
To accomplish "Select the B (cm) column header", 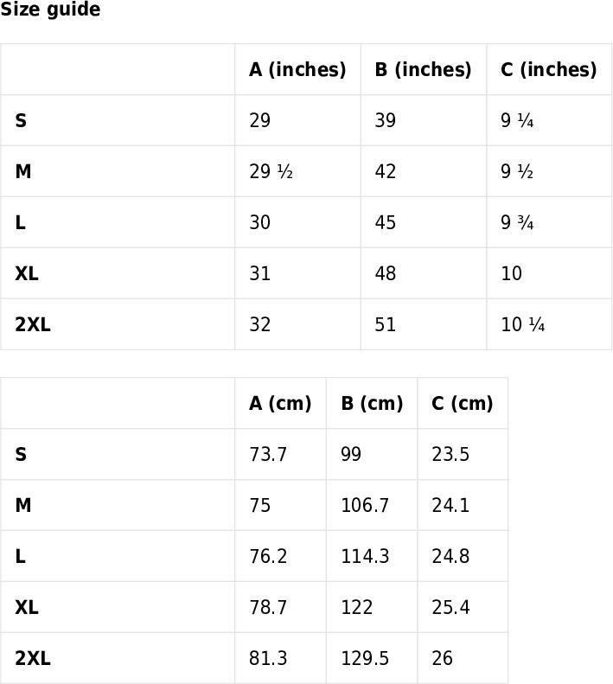I will [x=372, y=403].
